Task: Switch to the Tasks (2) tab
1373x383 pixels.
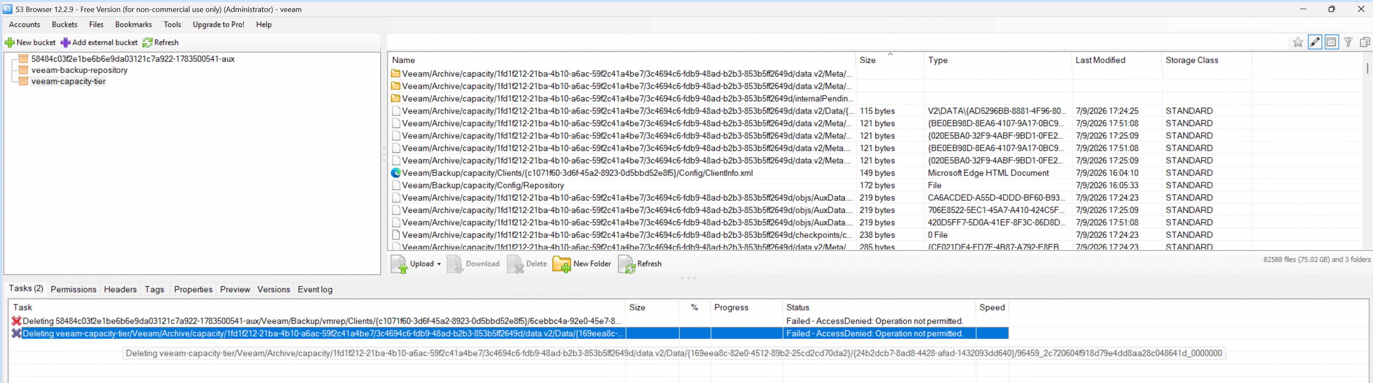Action: tap(26, 288)
